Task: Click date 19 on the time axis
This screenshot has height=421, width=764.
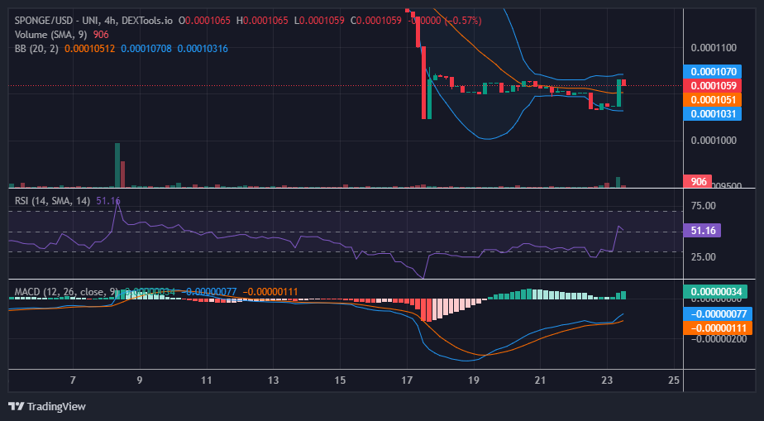Action: [474, 380]
